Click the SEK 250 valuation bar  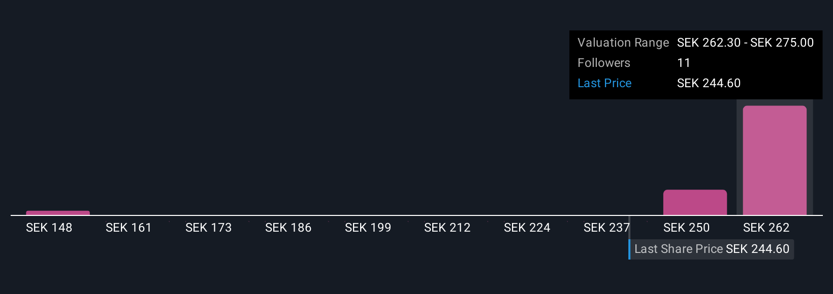click(x=695, y=202)
